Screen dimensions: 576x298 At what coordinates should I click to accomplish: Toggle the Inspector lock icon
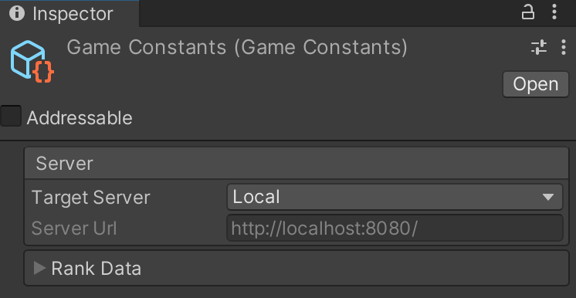tap(528, 12)
